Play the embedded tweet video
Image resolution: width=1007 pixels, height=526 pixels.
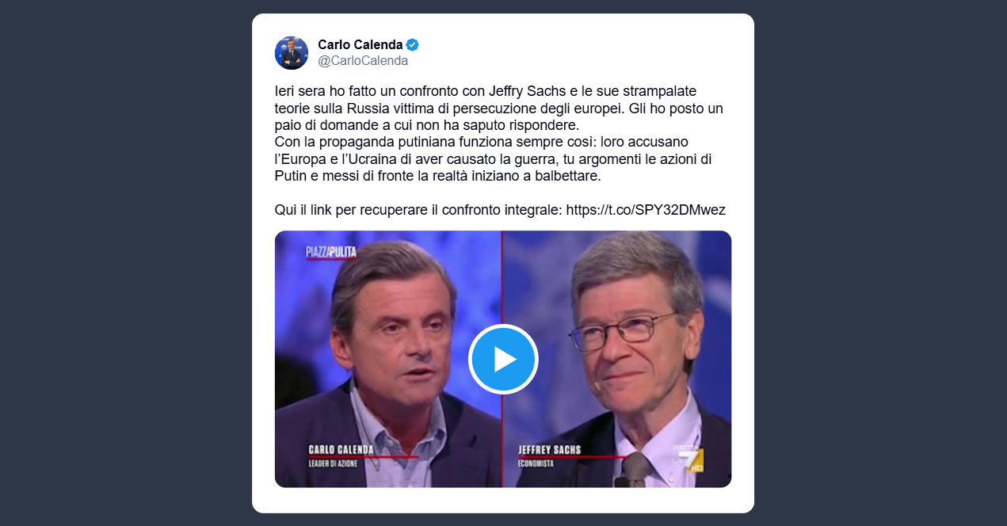click(503, 359)
